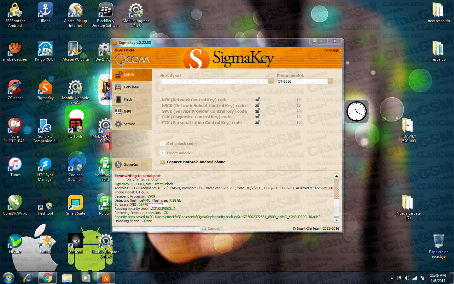Select the iTunes desktop icon
Screen dimensions: 454x284
pyautogui.click(x=15, y=167)
